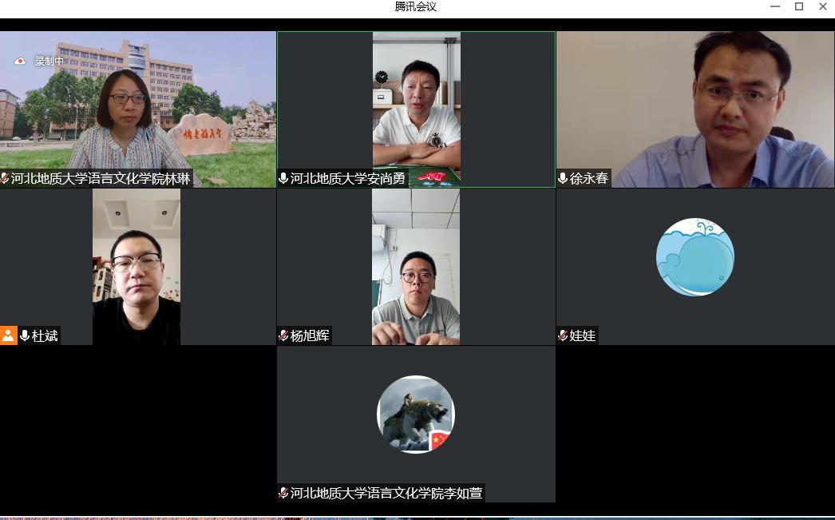Screen dimensions: 835x520
Task: Click the muted mic icon beside 娃娃
Action: (563, 335)
